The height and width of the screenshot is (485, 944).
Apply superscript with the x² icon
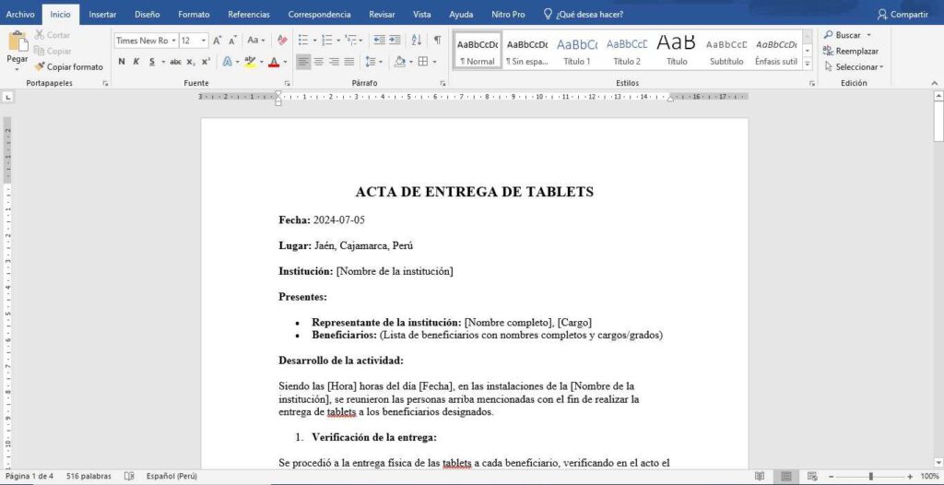coord(206,62)
